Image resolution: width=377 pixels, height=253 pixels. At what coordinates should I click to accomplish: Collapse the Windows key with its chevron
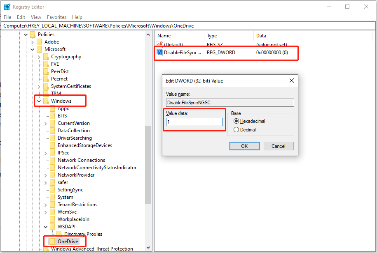[x=39, y=101]
